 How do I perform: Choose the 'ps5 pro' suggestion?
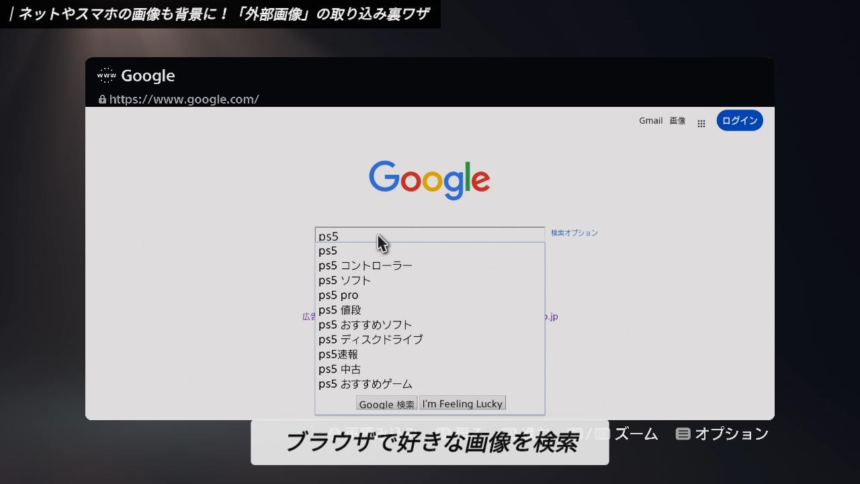tap(339, 295)
